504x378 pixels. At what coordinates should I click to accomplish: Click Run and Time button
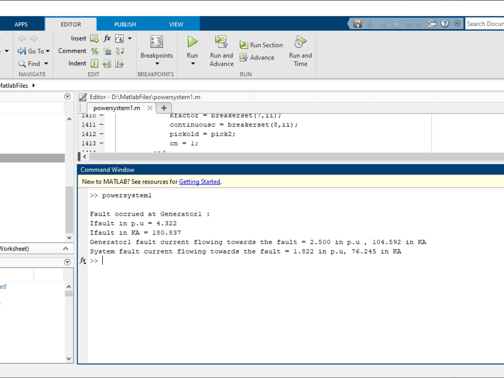click(300, 51)
